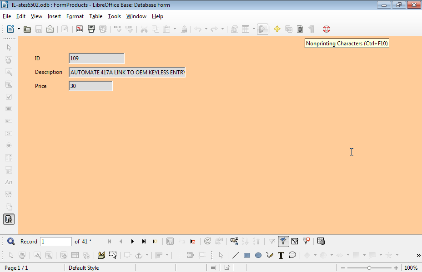Click the Record number field
This screenshot has width=422, height=272.
(56, 242)
